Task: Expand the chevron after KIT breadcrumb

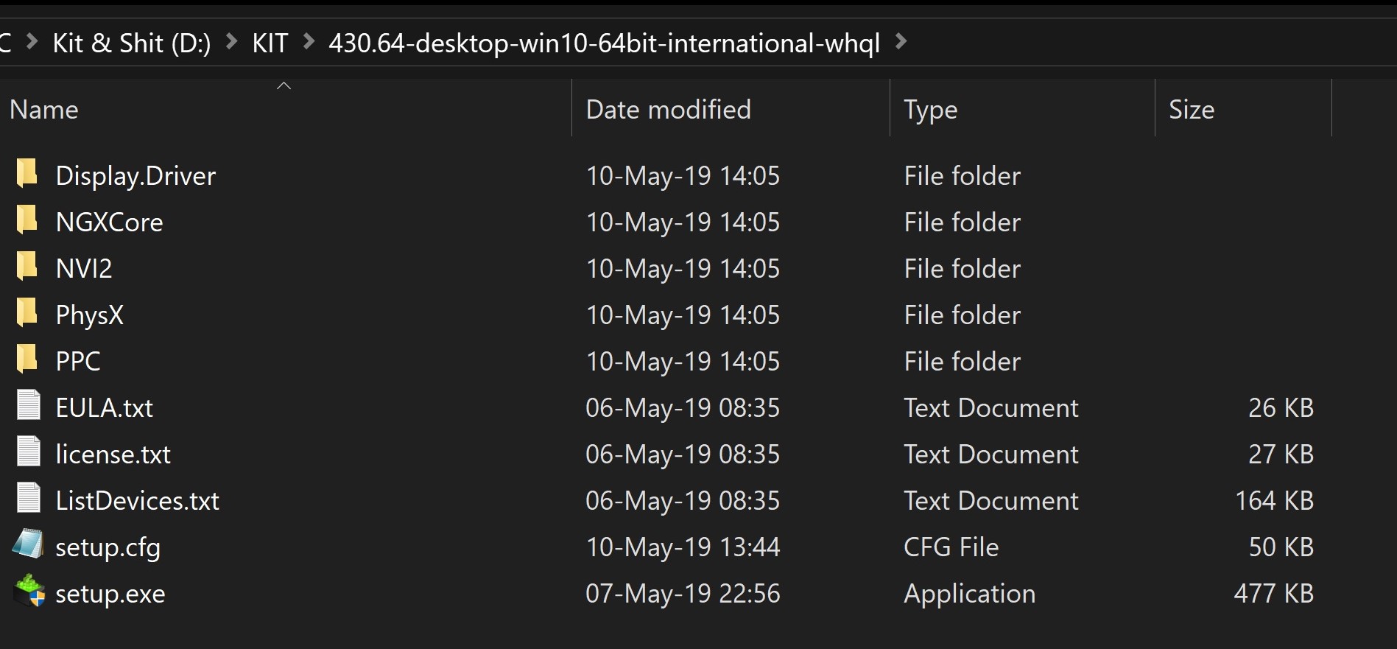Action: point(309,42)
